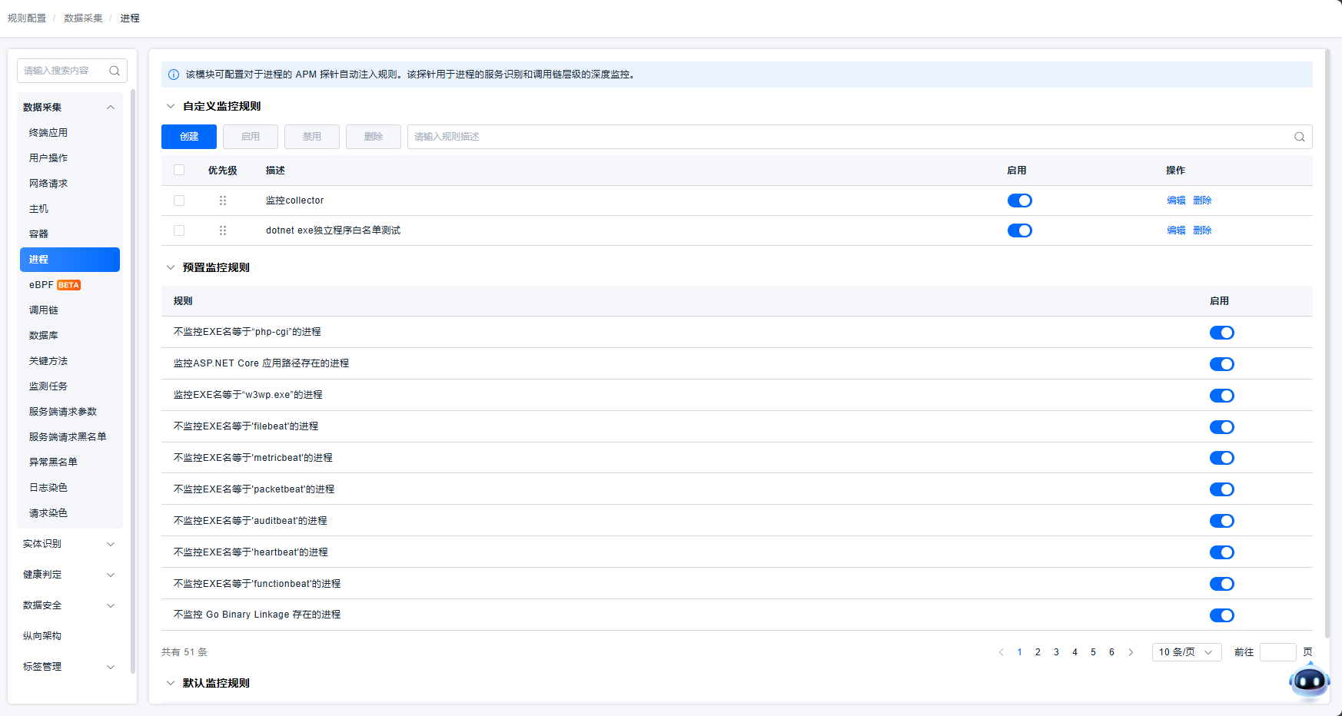The width and height of the screenshot is (1342, 716).
Task: Toggle off the php-cgi preset rule
Action: point(1221,333)
